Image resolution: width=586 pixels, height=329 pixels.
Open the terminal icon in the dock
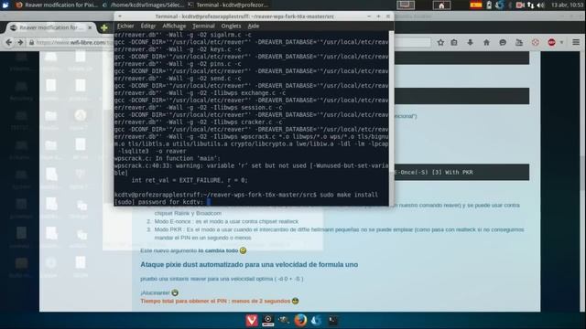pos(332,321)
